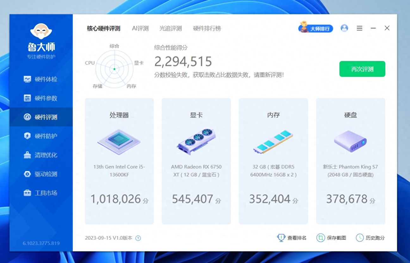Open the 查看排名 link
This screenshot has height=263, width=410.
point(297,238)
